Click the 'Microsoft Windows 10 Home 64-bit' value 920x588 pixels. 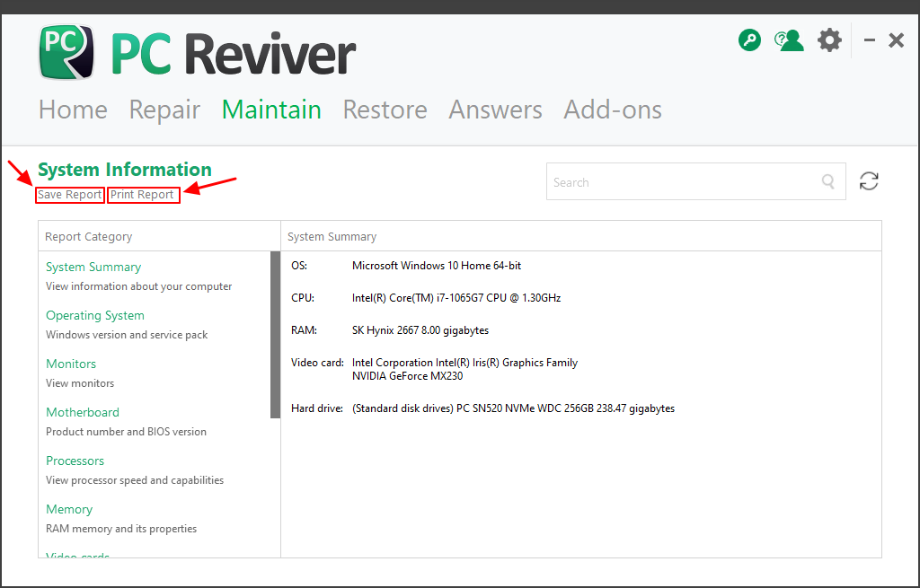[x=437, y=266]
